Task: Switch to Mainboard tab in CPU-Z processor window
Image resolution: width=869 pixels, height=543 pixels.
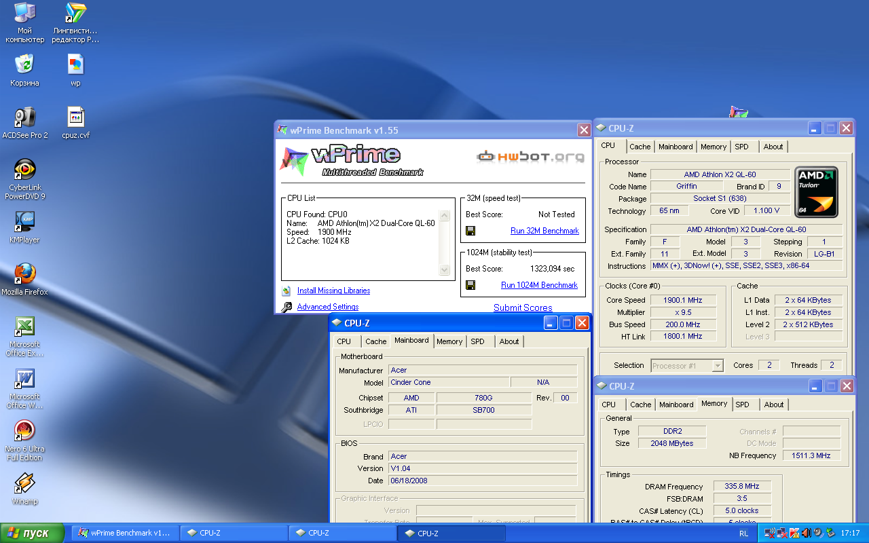Action: coord(676,147)
